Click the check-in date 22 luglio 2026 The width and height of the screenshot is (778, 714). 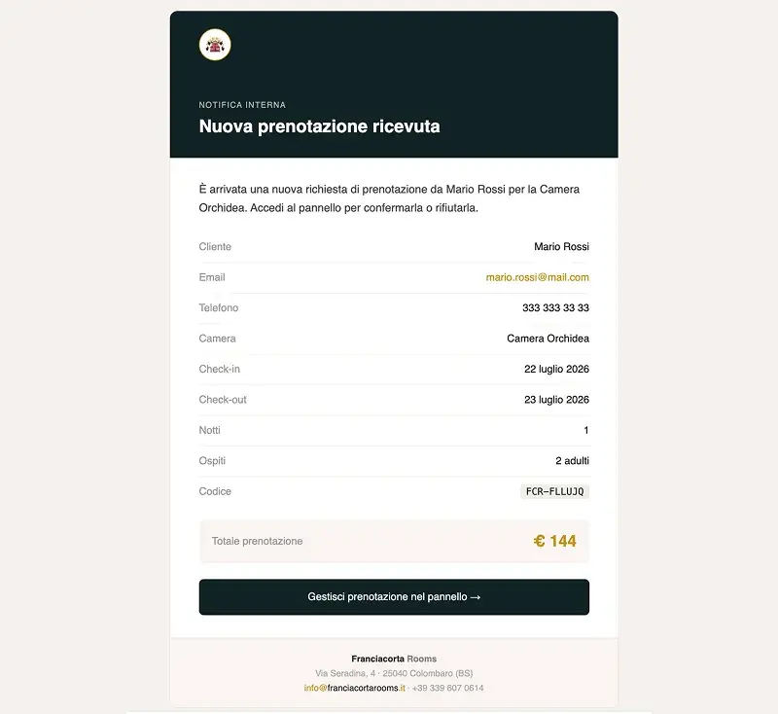click(x=556, y=369)
